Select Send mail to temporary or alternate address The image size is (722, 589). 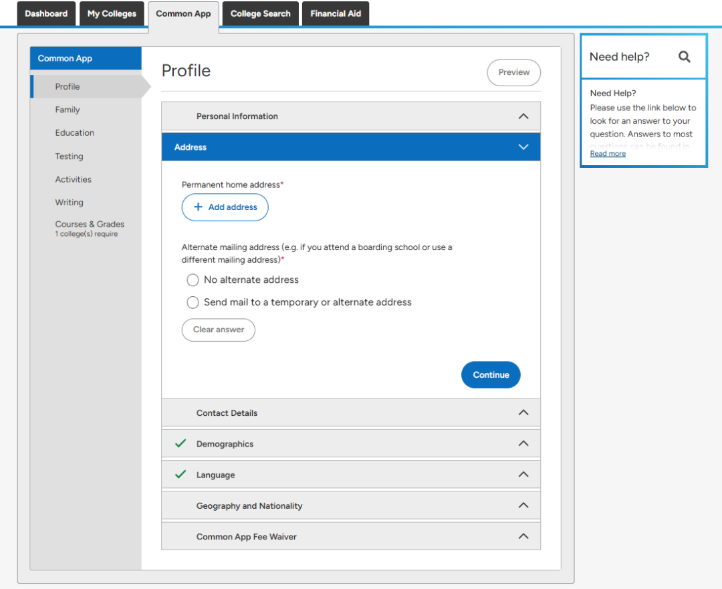pyautogui.click(x=193, y=302)
